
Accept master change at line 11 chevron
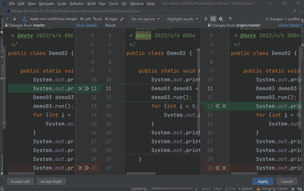pyautogui.click(x=86, y=88)
